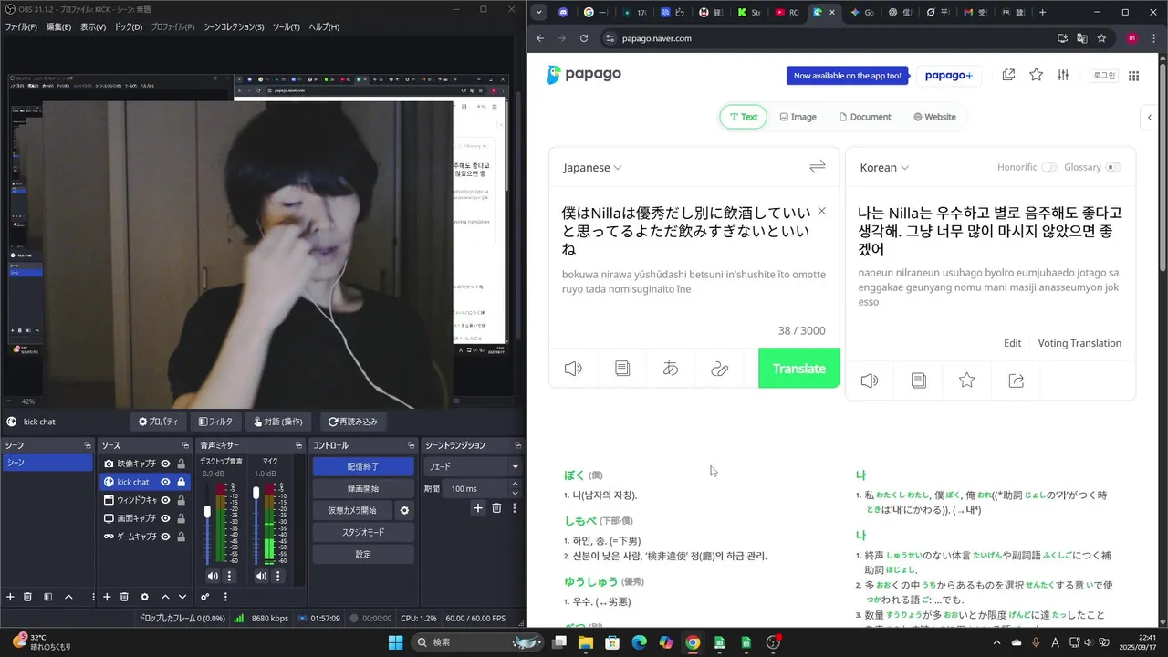This screenshot has width=1168, height=657.
Task: Click the green Translate button
Action: coord(798,369)
